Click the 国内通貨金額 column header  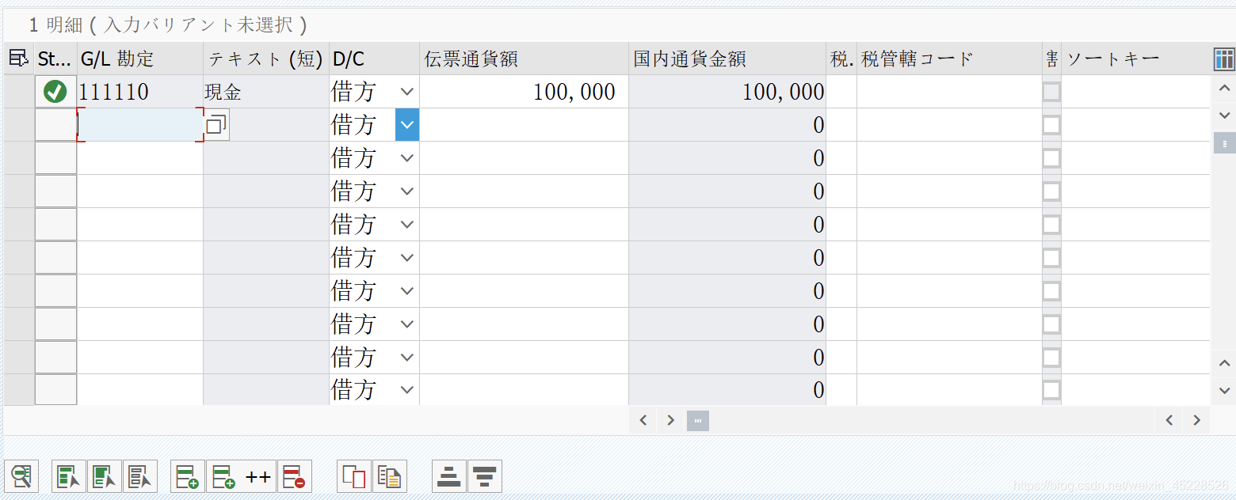[x=727, y=59]
